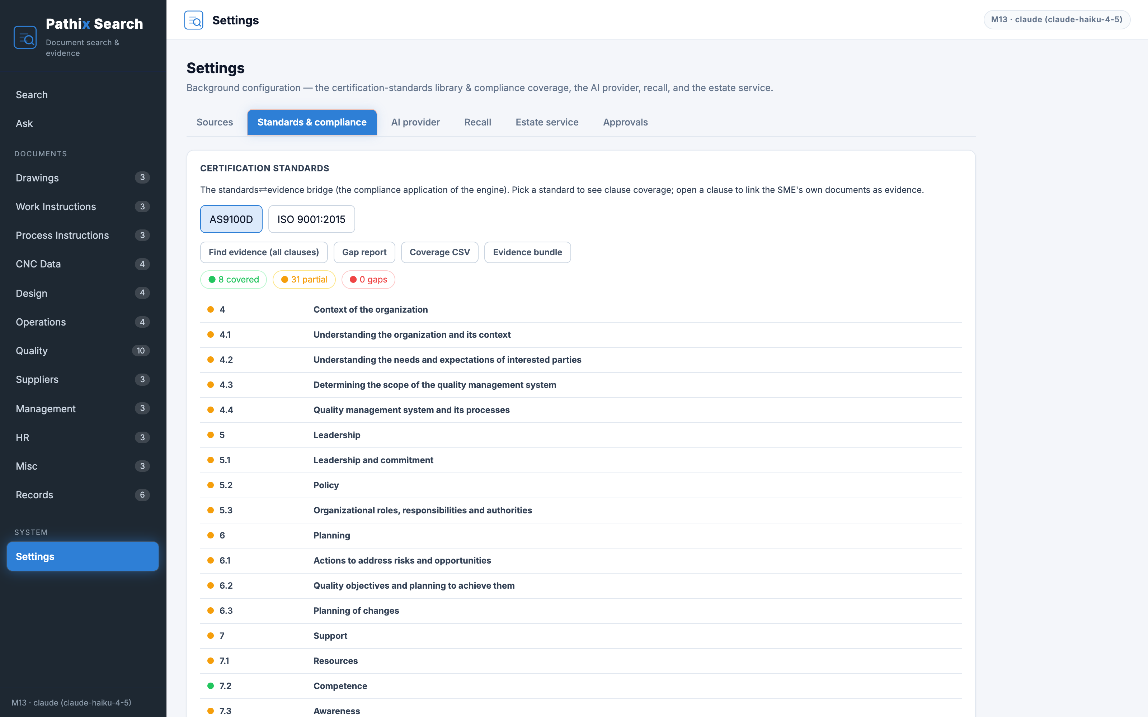The width and height of the screenshot is (1148, 717).
Task: Click Find evidence (all clauses) button
Action: point(264,252)
